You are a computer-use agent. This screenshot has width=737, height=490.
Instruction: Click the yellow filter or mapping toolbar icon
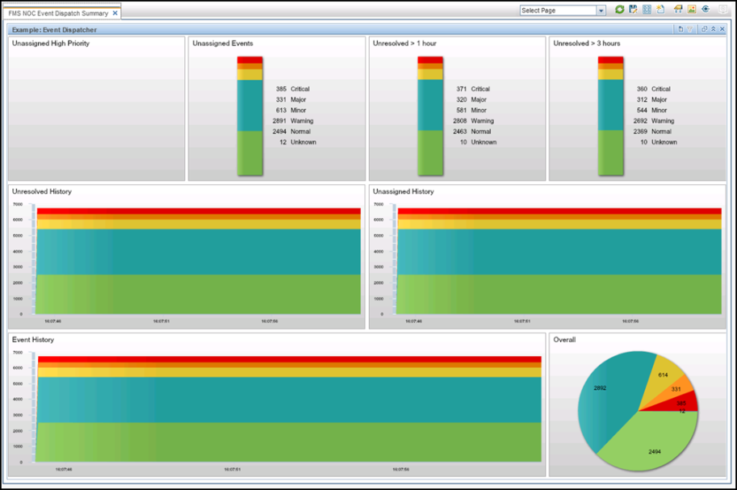pyautogui.click(x=678, y=10)
